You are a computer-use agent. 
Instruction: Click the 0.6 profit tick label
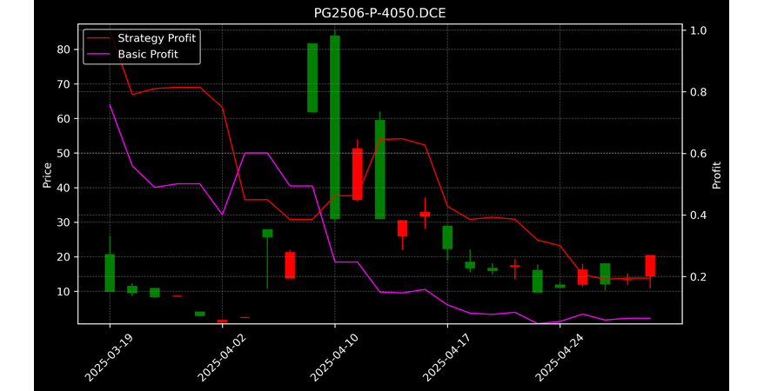[x=697, y=153]
